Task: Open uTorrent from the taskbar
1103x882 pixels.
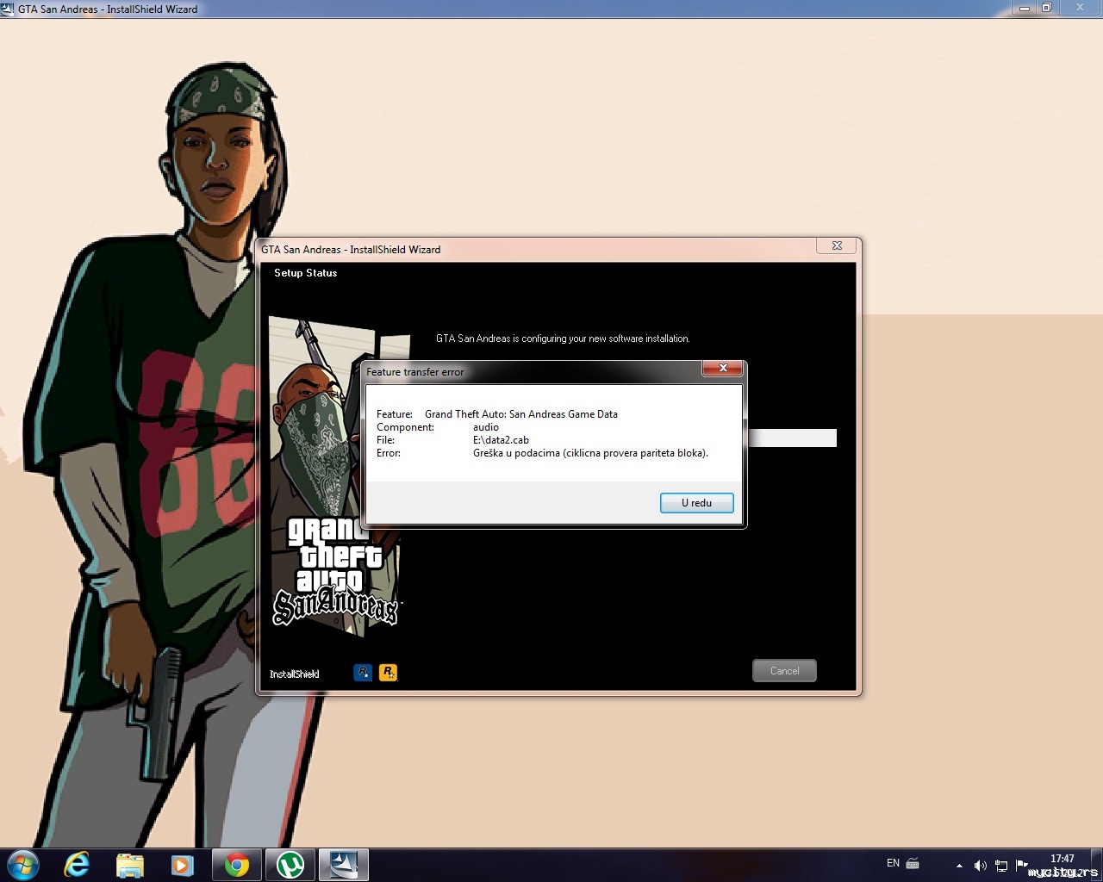Action: (x=290, y=864)
